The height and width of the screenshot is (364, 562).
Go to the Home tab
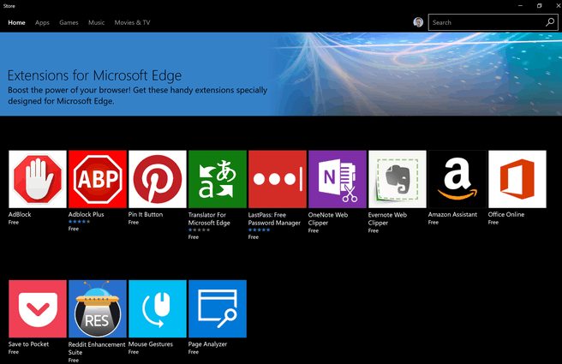pyautogui.click(x=16, y=22)
